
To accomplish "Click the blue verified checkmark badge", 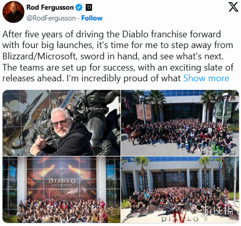I will pos(79,8).
